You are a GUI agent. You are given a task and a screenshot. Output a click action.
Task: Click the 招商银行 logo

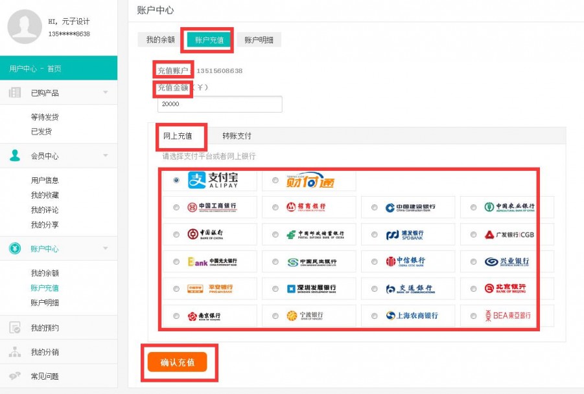click(x=306, y=207)
